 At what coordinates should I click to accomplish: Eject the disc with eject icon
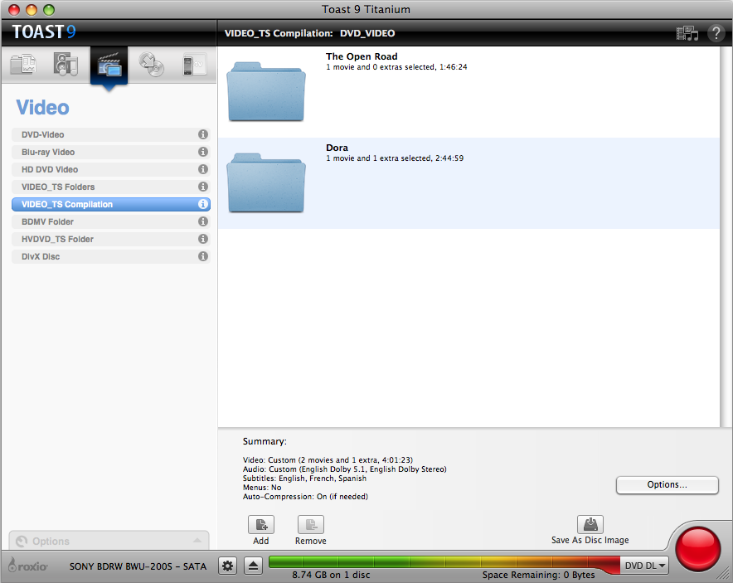[x=254, y=566]
